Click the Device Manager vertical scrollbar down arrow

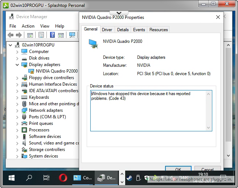tap(228, 155)
